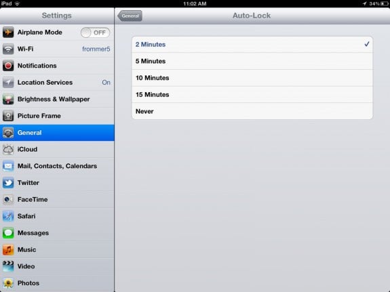Open the Safari compass icon

tap(8, 216)
